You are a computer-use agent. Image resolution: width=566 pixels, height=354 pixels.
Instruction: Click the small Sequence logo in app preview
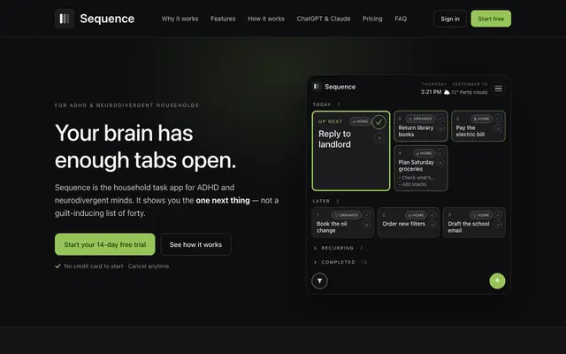[x=317, y=87]
